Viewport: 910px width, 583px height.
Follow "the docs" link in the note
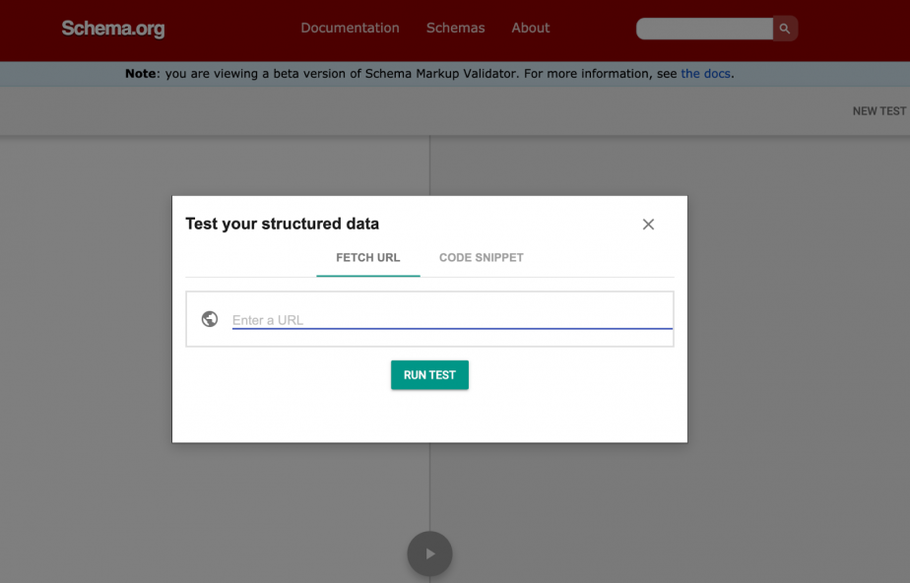point(705,74)
